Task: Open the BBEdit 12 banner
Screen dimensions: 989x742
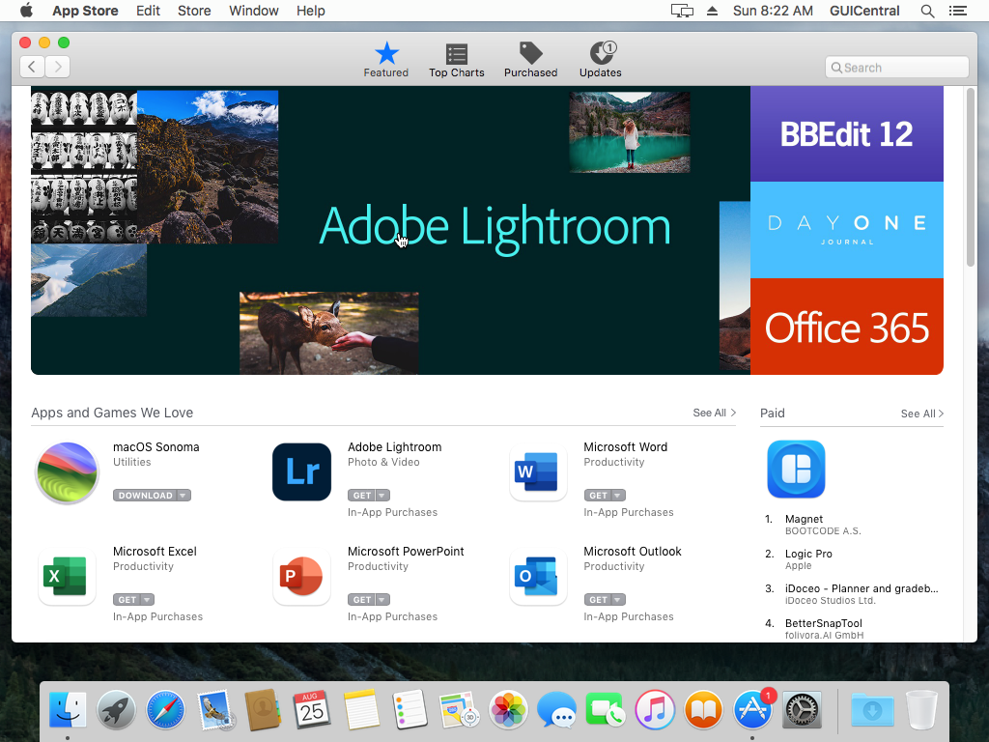Action: point(846,133)
